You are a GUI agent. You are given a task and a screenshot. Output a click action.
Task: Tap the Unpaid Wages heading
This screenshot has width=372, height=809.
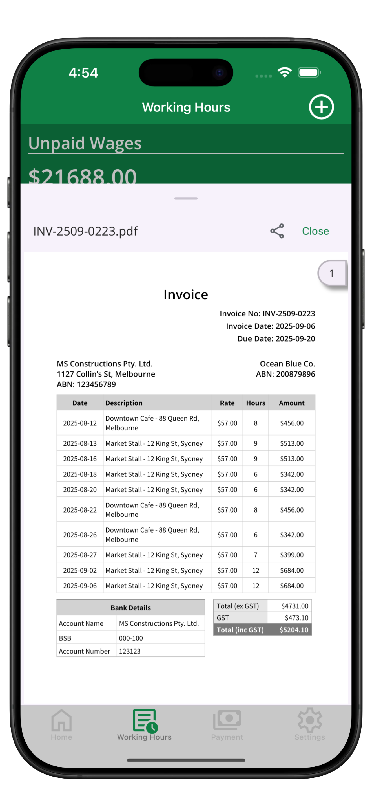tap(85, 143)
